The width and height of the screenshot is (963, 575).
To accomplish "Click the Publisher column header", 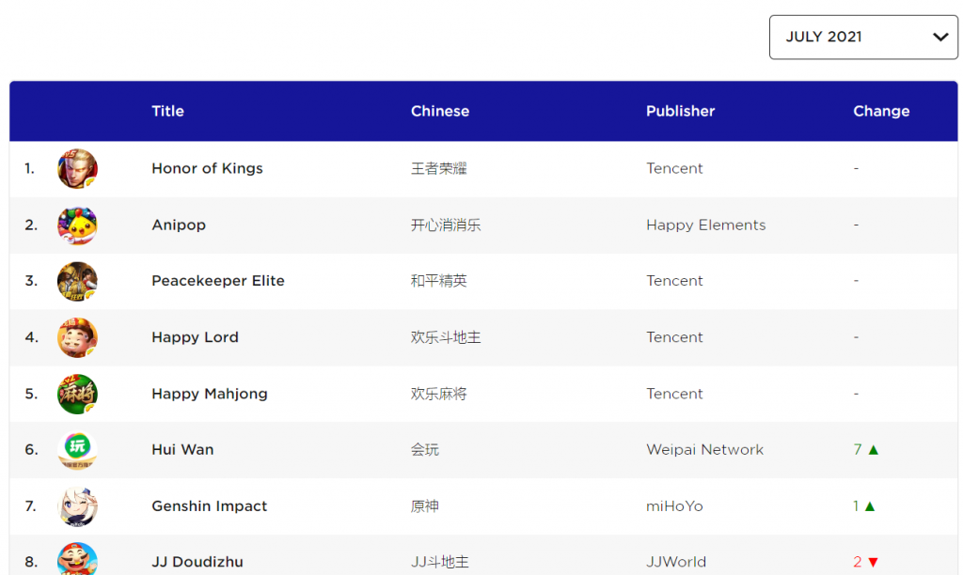I will (681, 111).
